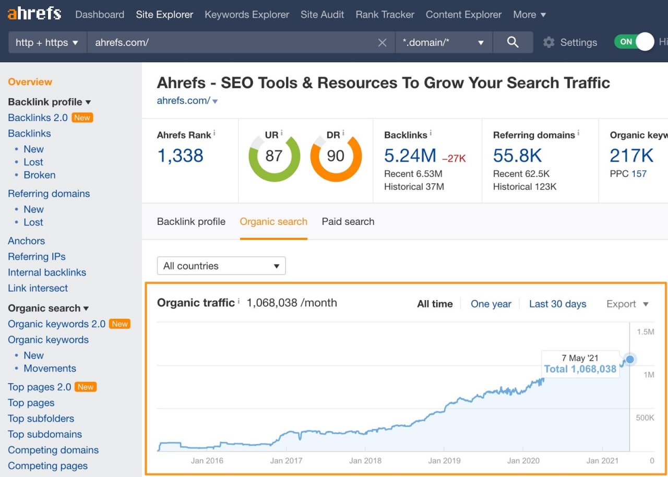Open the *.domain/* mode dropdown
The height and width of the screenshot is (477, 668).
[443, 43]
